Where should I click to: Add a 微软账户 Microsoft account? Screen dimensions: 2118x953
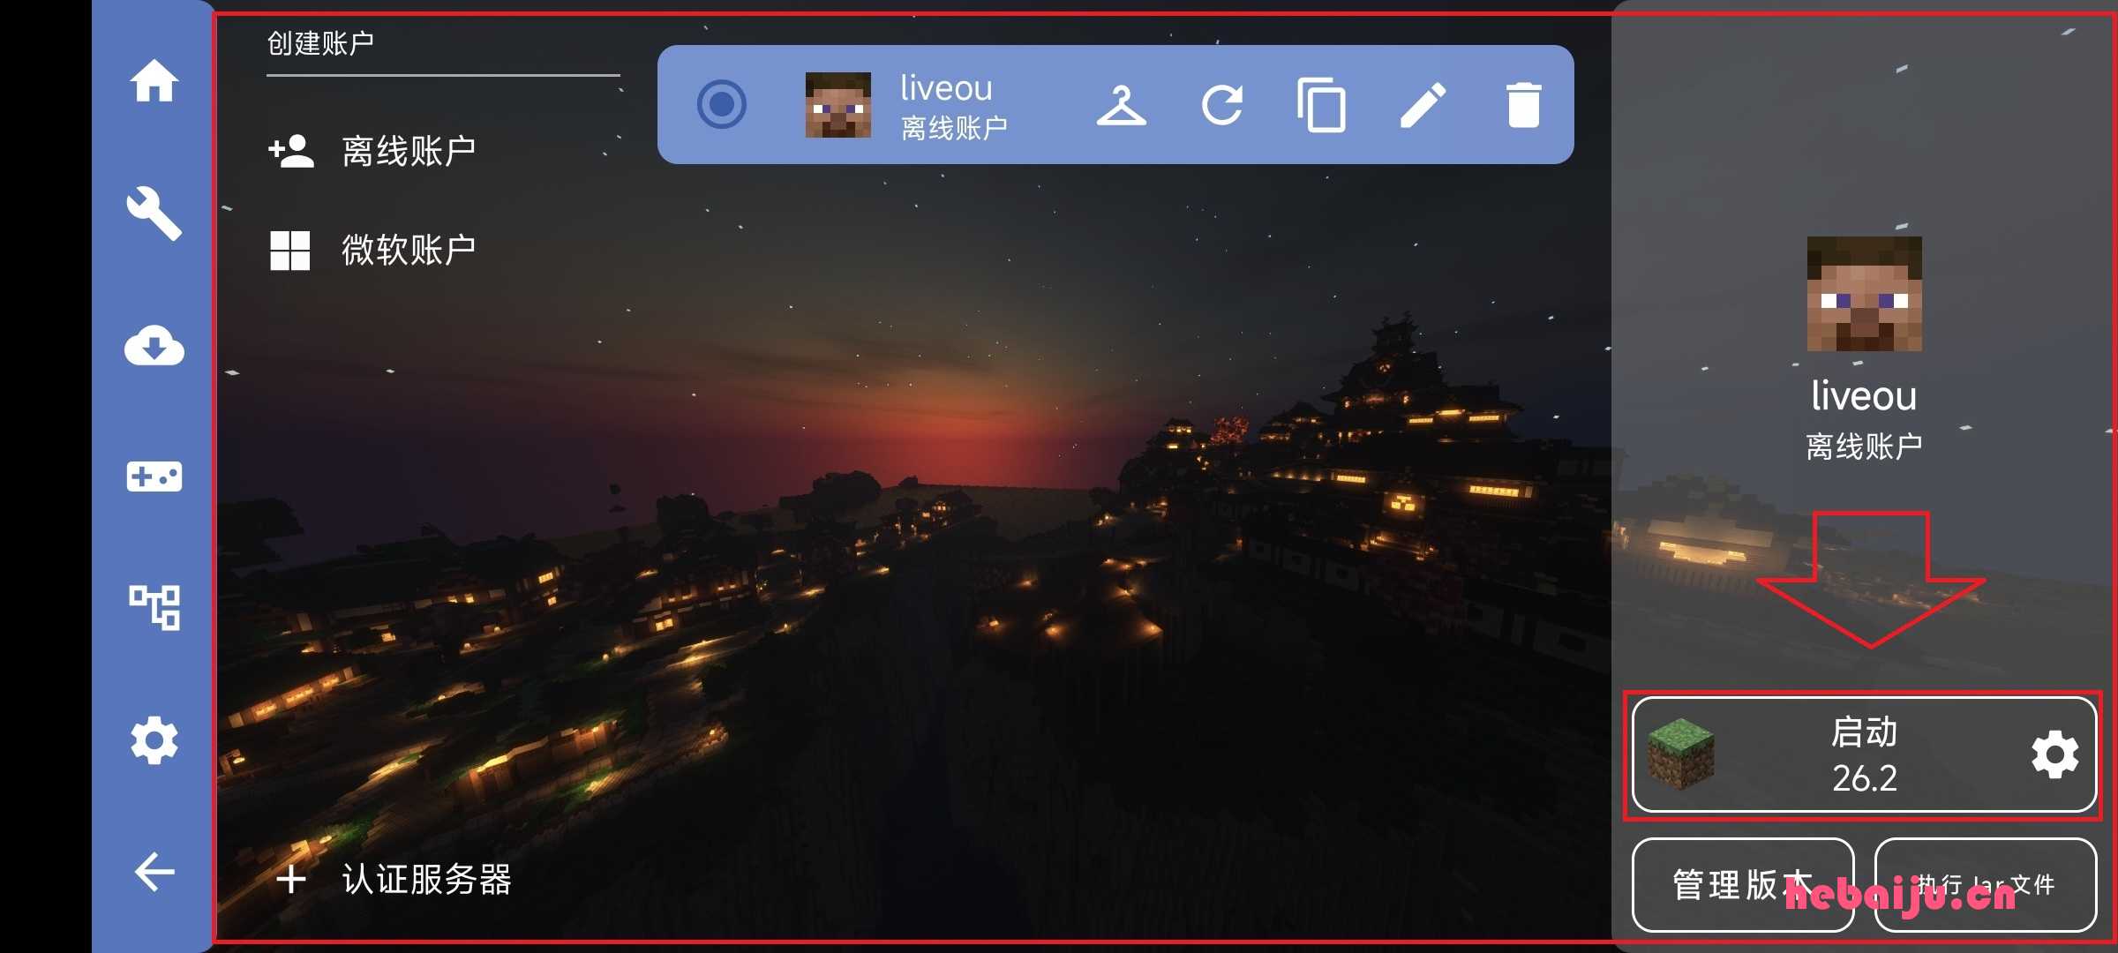[x=372, y=250]
